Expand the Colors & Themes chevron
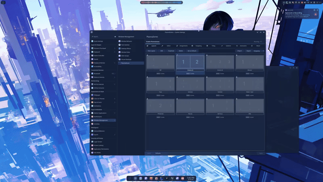Viewport: 323px width, 182px height. coord(115,99)
